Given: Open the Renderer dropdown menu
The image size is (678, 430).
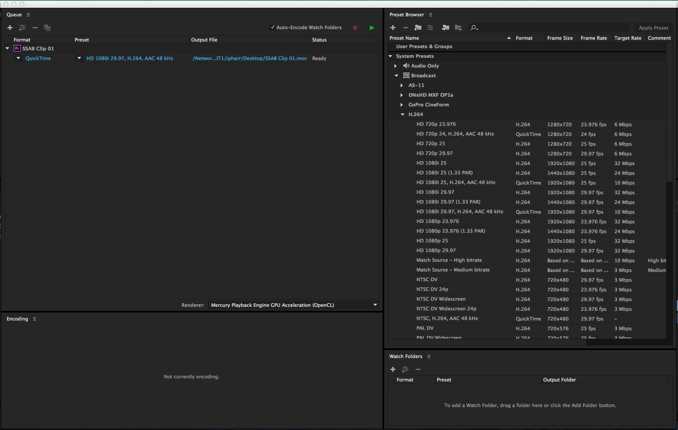Looking at the screenshot, I should coord(375,305).
